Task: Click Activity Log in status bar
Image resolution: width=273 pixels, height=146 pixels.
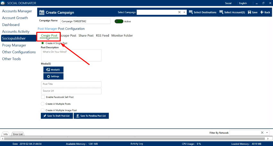Action: point(137,144)
